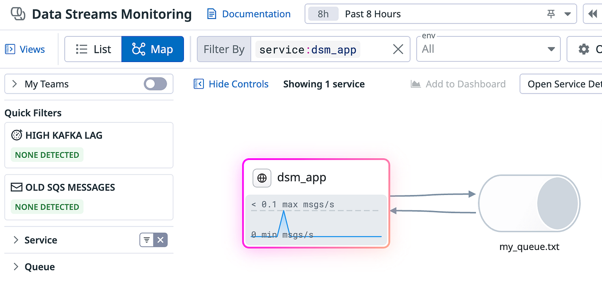The height and width of the screenshot is (281, 602).
Task: Apply the OLD SQS MESSAGES quick filter
Action: point(89,197)
